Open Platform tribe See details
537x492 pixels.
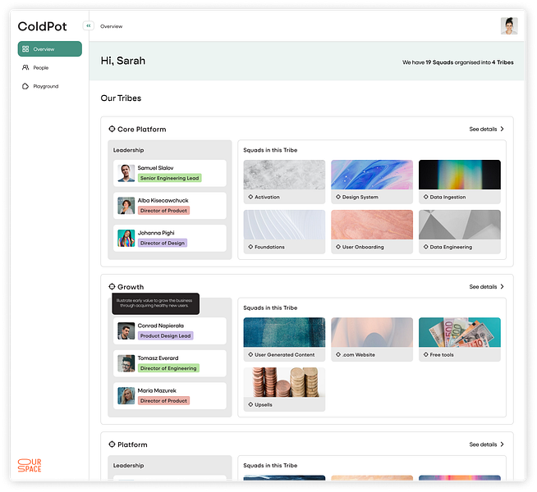click(x=486, y=444)
